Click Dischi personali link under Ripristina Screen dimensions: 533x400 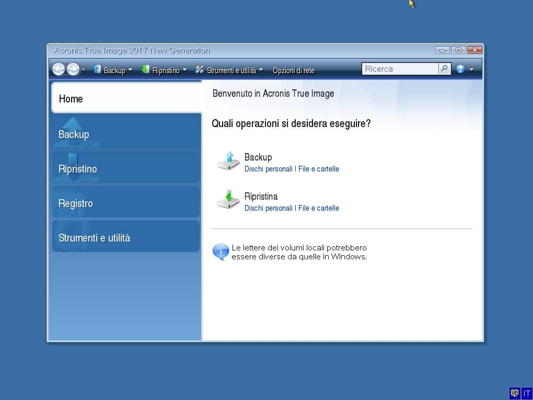click(269, 208)
